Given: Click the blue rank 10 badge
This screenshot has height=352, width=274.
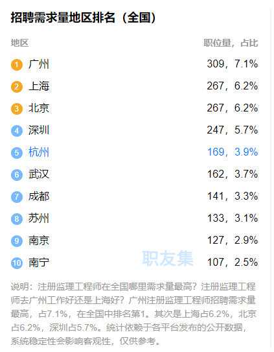Looking at the screenshot, I should 17,263.
